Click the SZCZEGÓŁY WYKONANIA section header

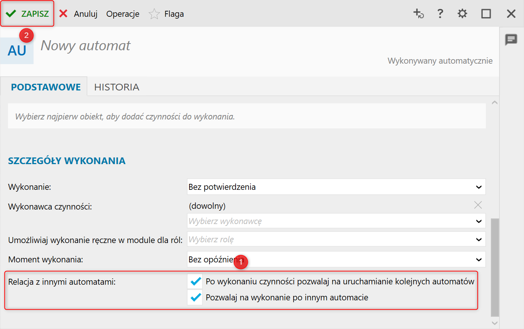point(67,161)
